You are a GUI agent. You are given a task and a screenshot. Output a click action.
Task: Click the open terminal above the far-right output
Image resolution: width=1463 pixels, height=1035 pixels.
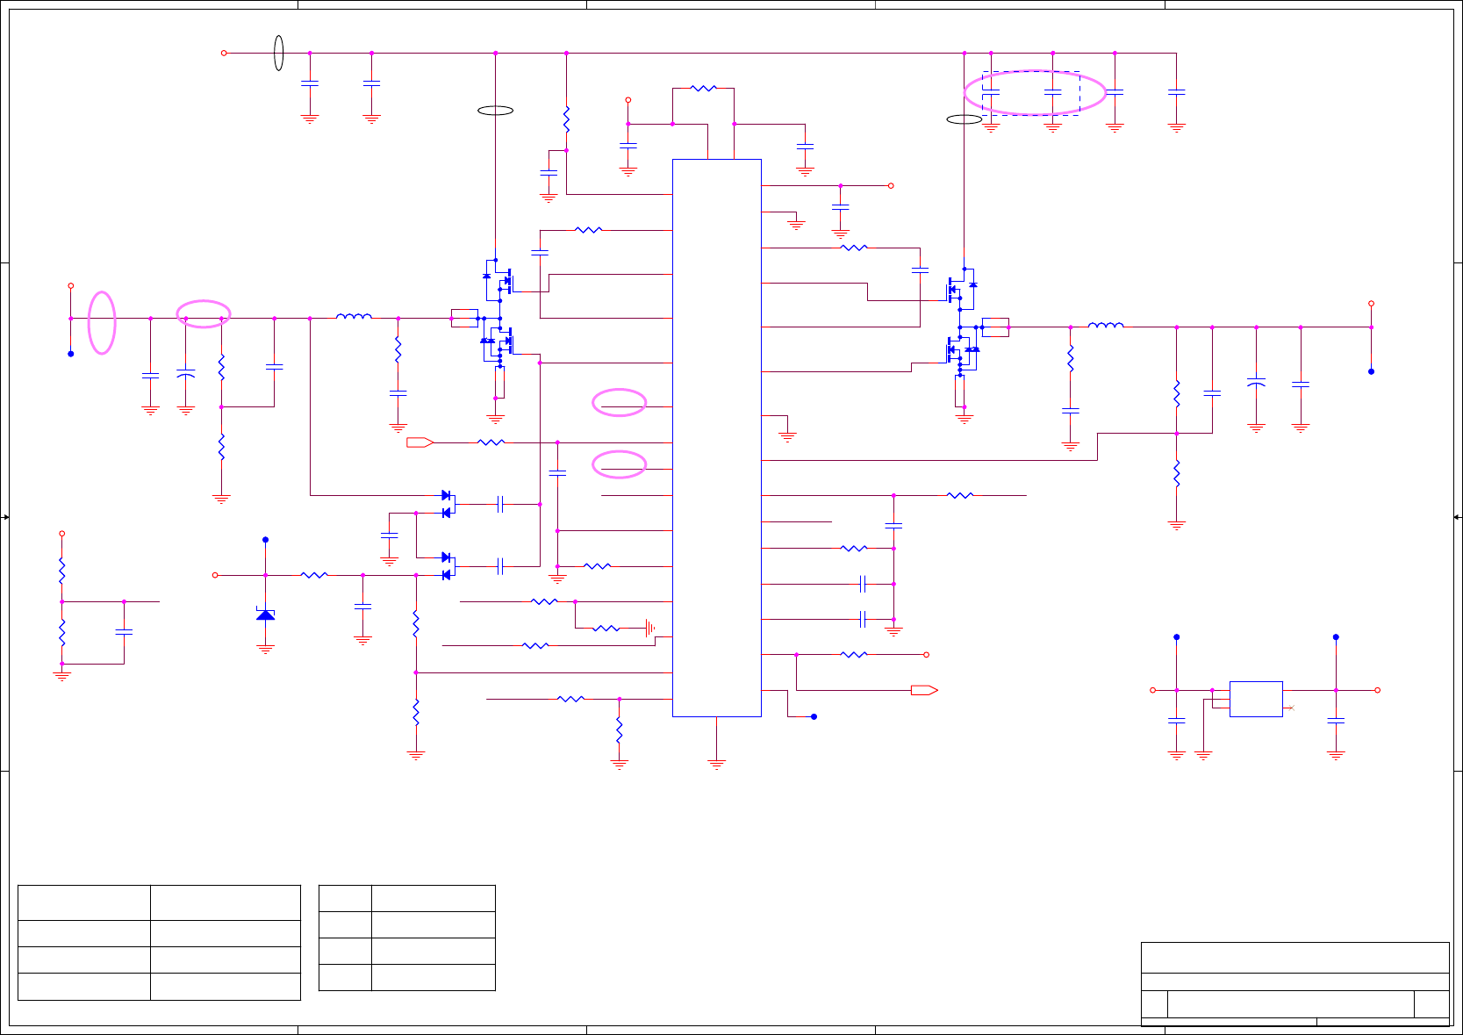(x=1371, y=304)
